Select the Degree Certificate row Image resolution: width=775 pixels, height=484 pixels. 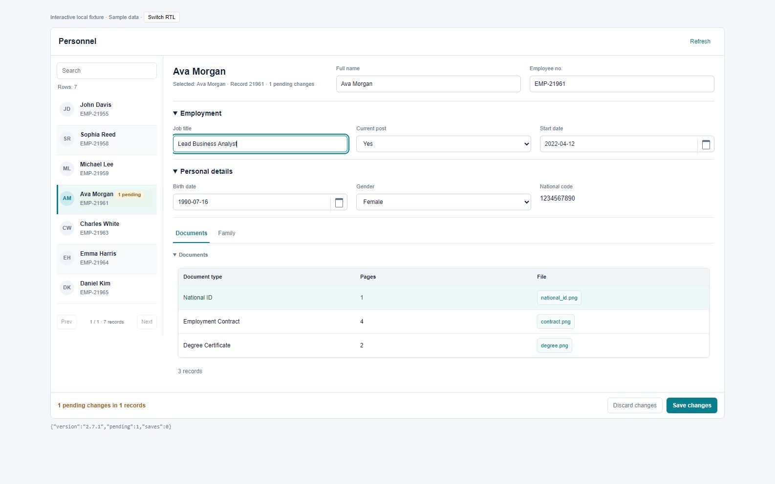click(x=443, y=345)
